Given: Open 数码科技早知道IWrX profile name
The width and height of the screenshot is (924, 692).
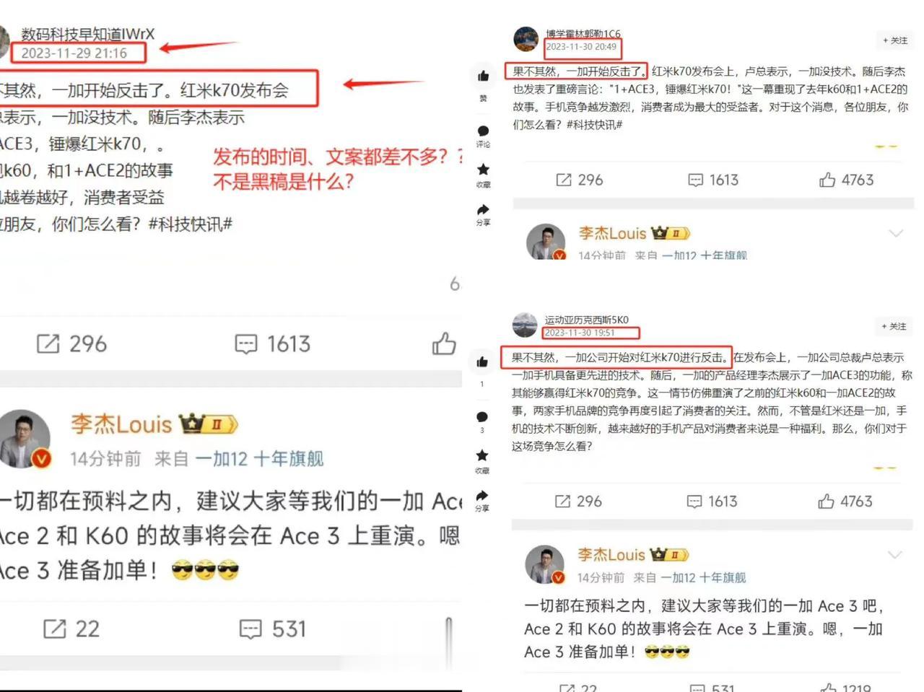Looking at the screenshot, I should [88, 34].
